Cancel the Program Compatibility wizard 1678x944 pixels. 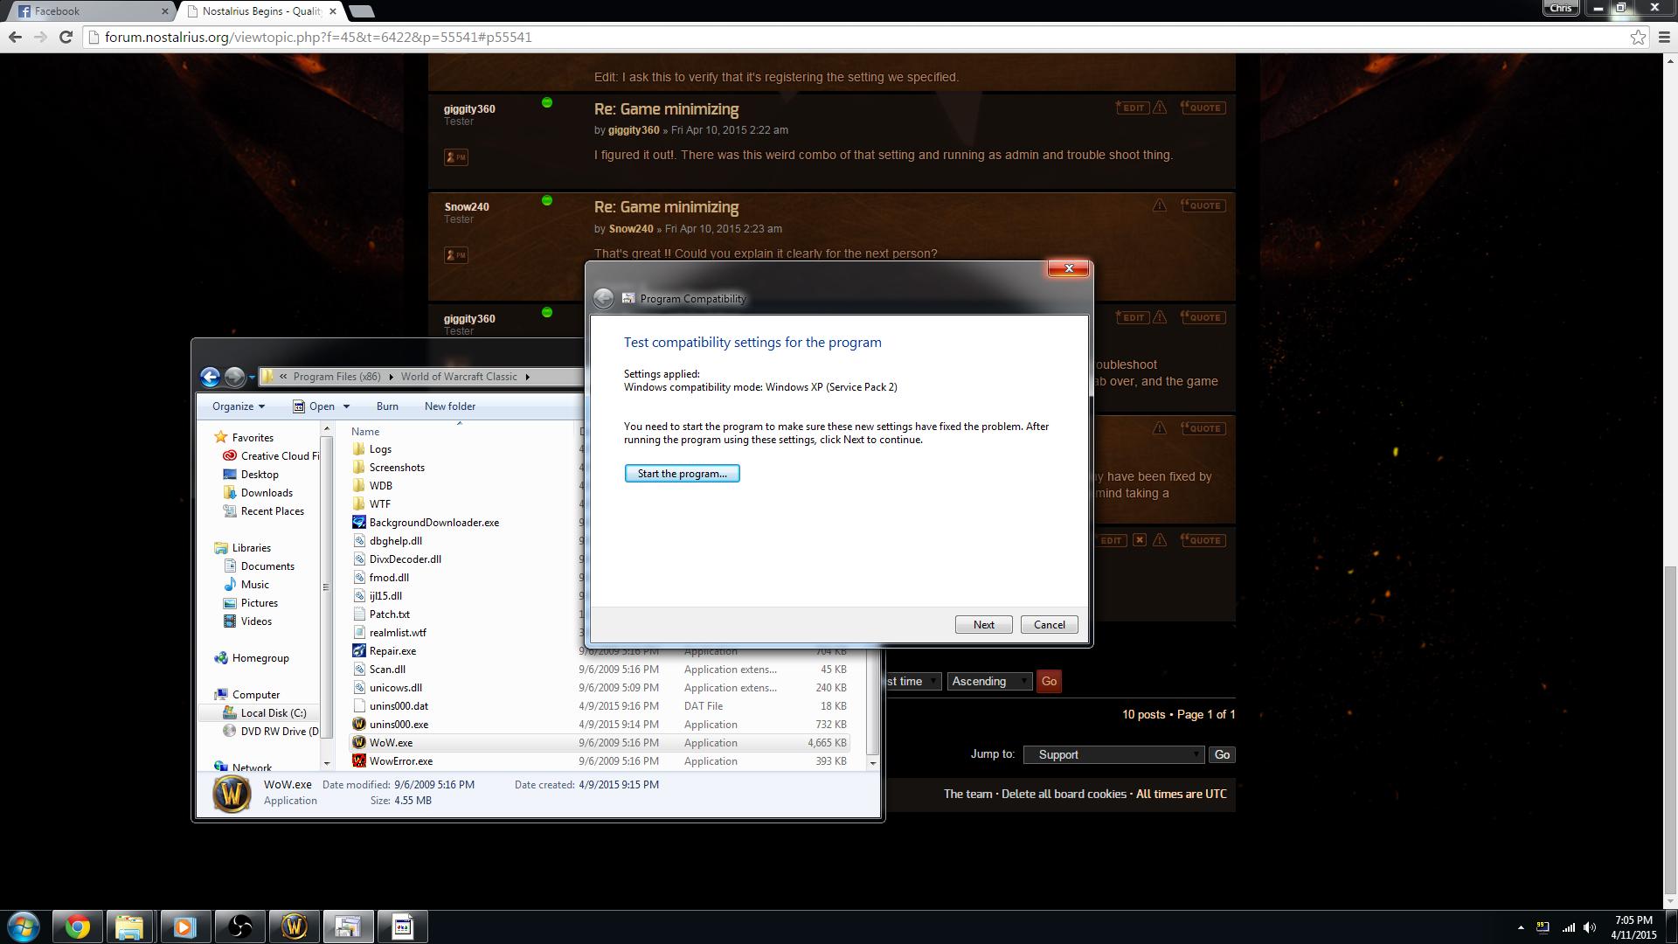pos(1049,625)
